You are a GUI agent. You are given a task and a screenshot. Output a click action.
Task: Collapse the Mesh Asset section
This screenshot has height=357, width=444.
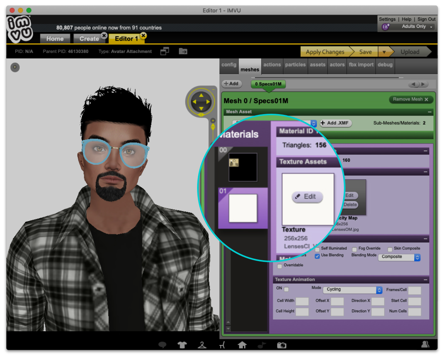pyautogui.click(x=430, y=112)
